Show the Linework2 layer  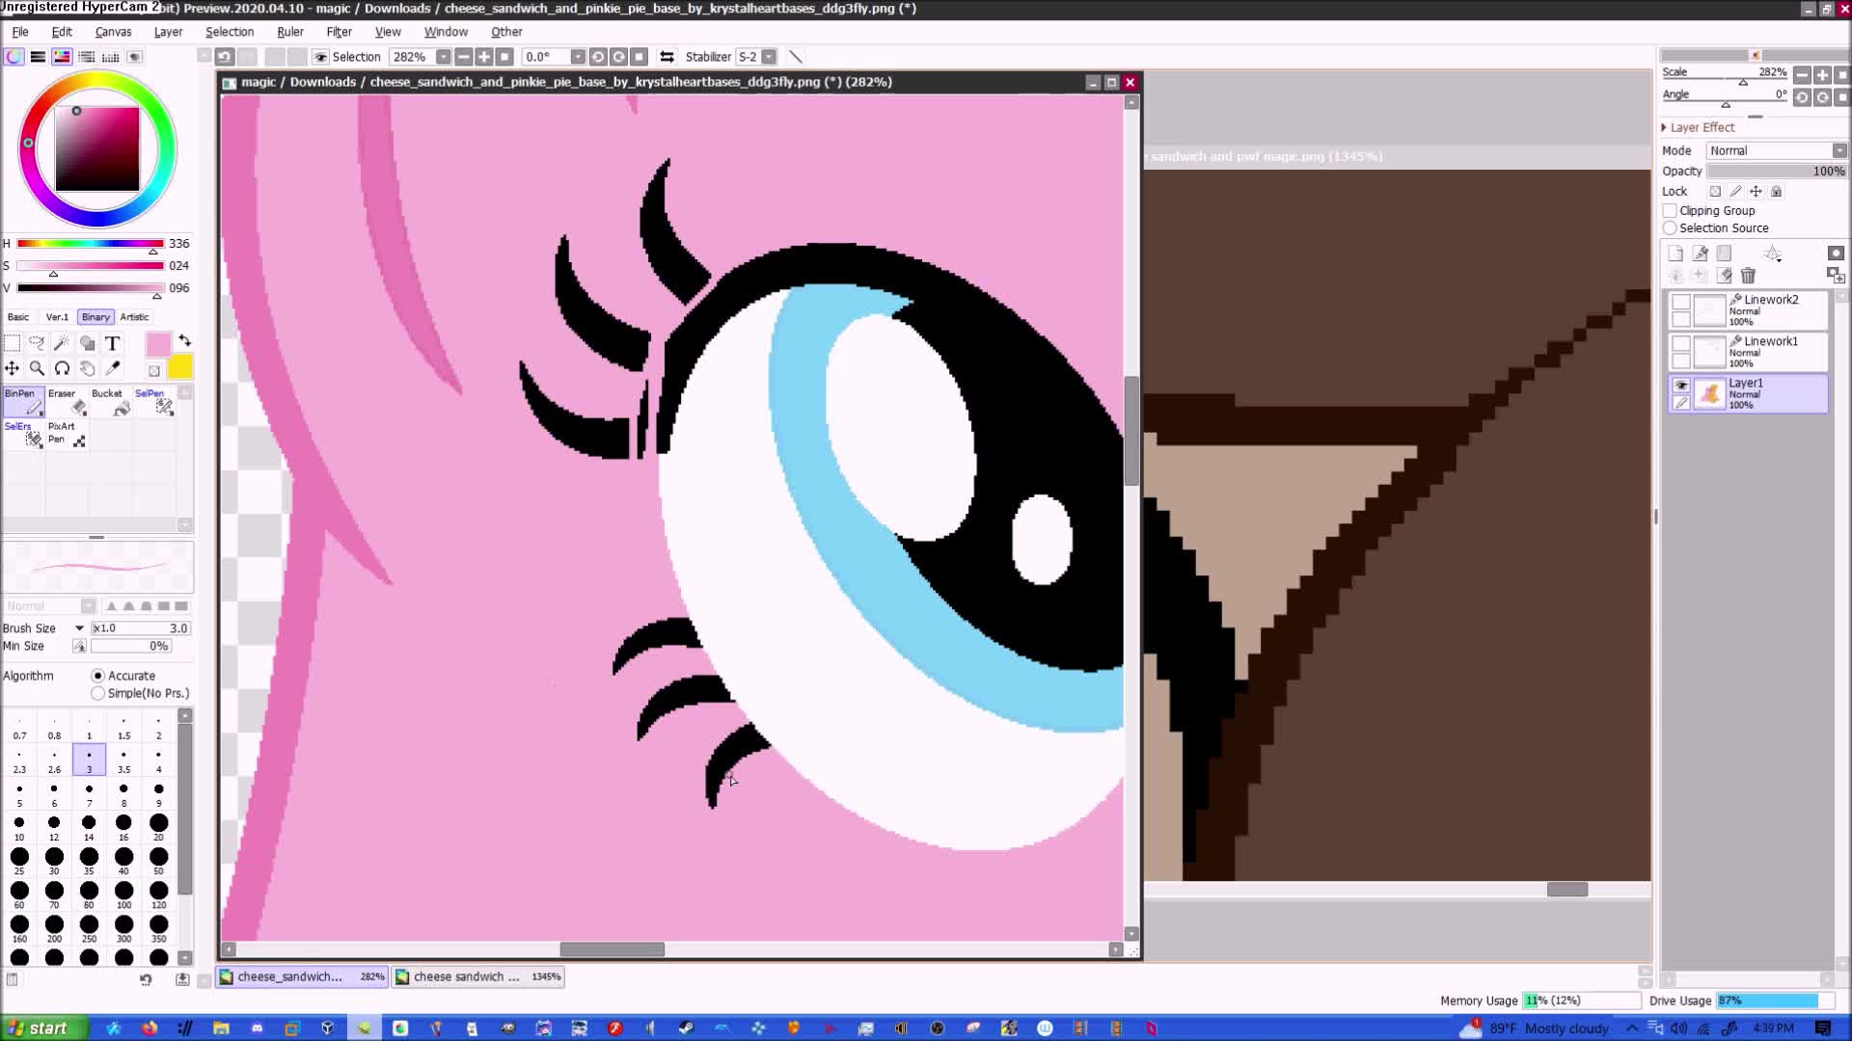tap(1681, 302)
